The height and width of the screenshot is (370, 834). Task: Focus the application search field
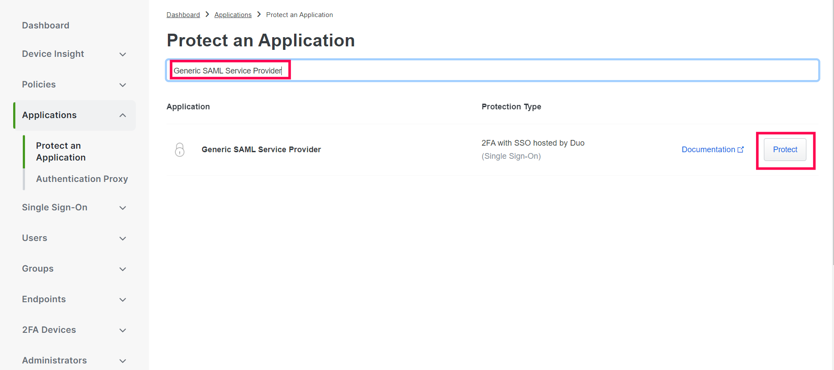(493, 70)
